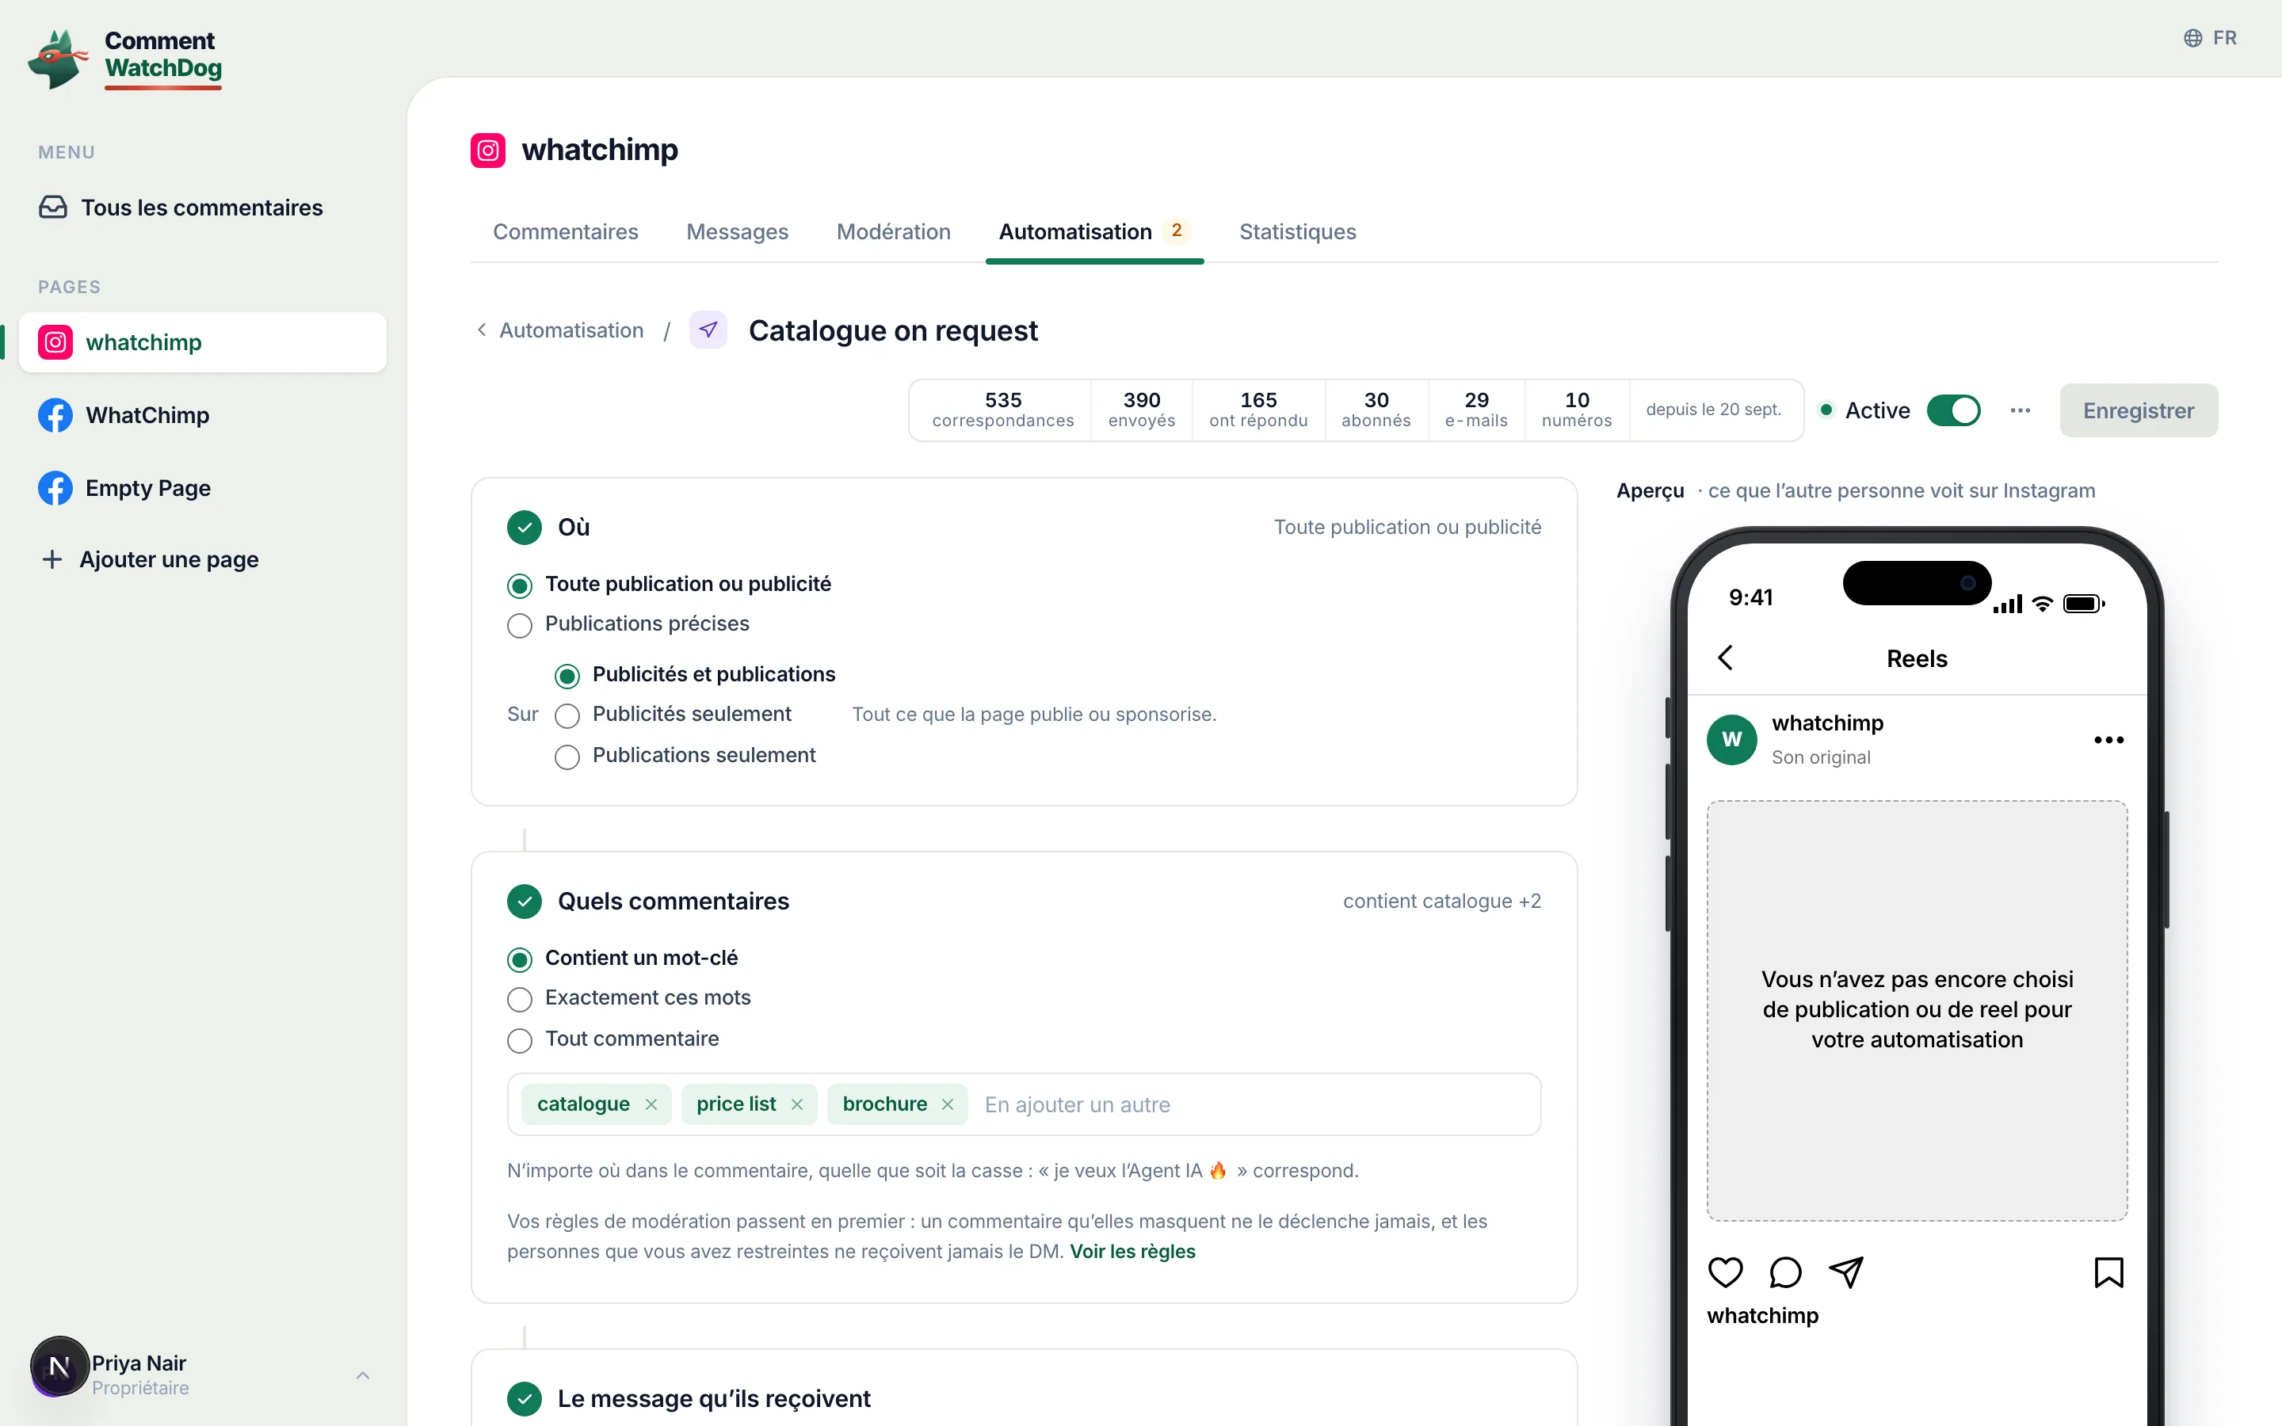The width and height of the screenshot is (2282, 1426).
Task: Open the FR language selector
Action: pos(2211,38)
